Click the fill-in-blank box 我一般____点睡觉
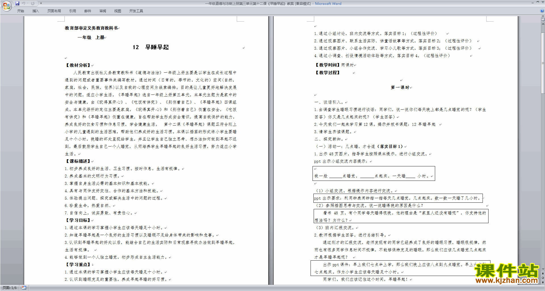Viewport: 545px width, 291px height. (x=374, y=173)
